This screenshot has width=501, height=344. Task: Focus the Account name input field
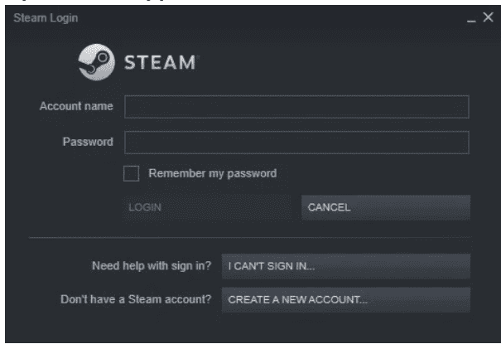coord(296,107)
